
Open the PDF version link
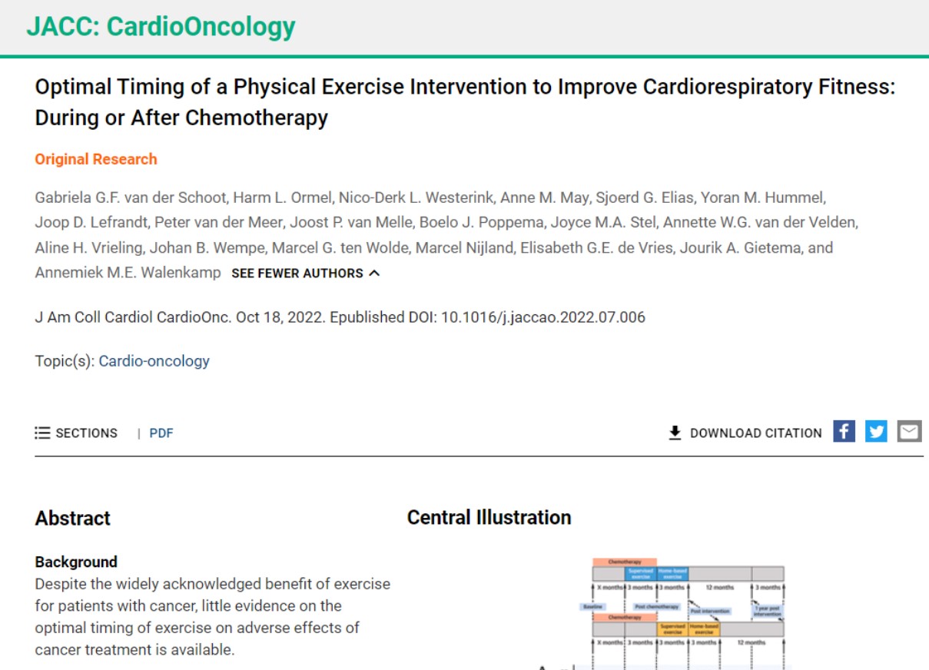tap(161, 433)
